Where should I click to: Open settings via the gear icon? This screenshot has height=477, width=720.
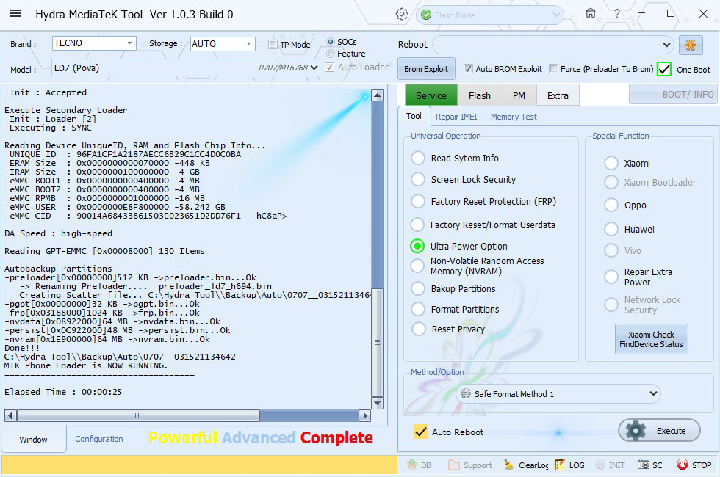(402, 15)
